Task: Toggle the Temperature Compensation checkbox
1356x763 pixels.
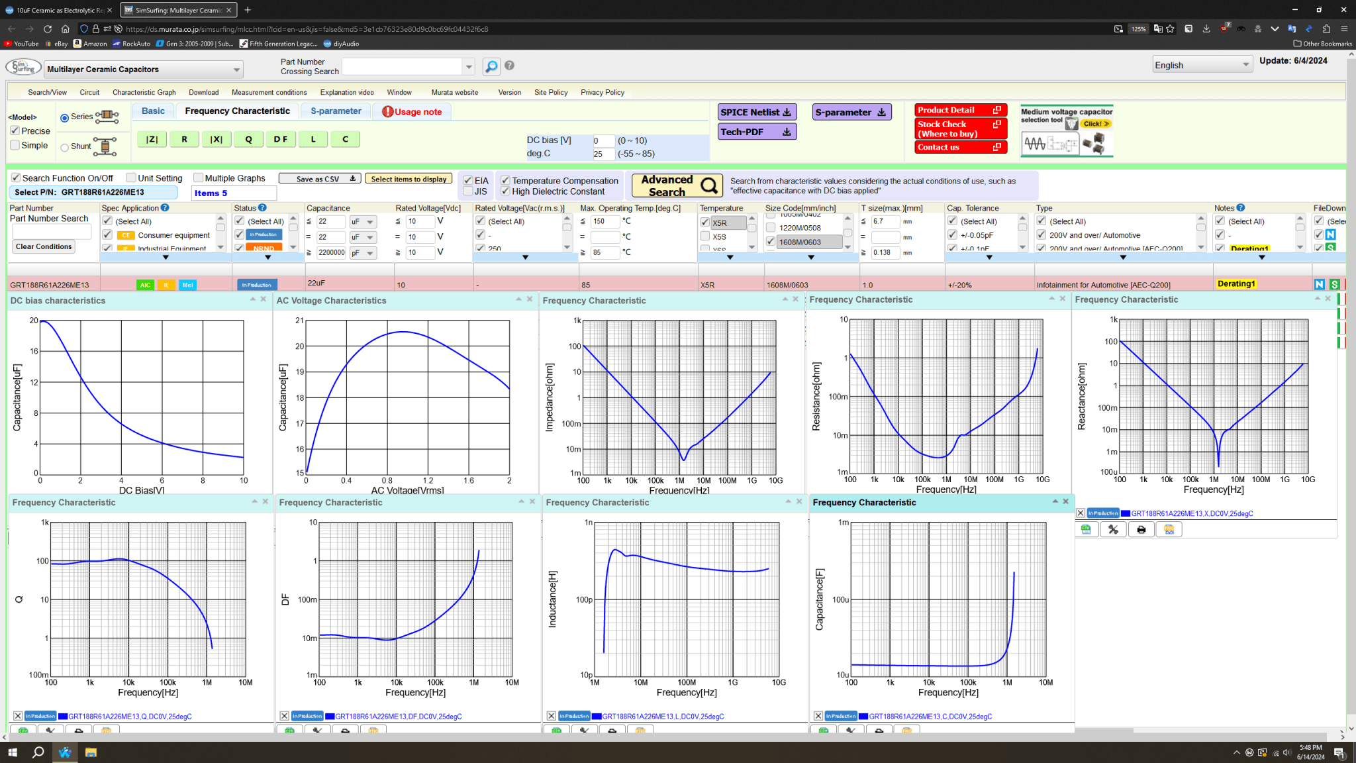Action: point(505,180)
